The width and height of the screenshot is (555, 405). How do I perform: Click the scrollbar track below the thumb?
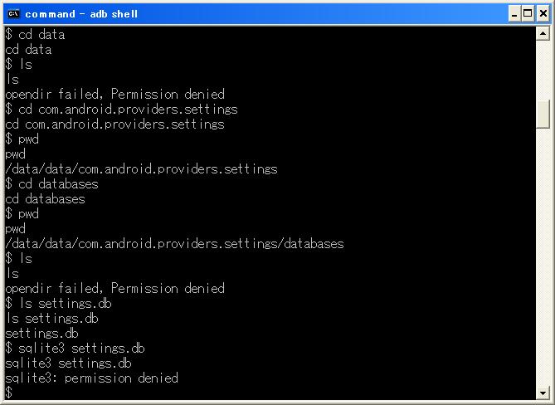[x=543, y=256]
